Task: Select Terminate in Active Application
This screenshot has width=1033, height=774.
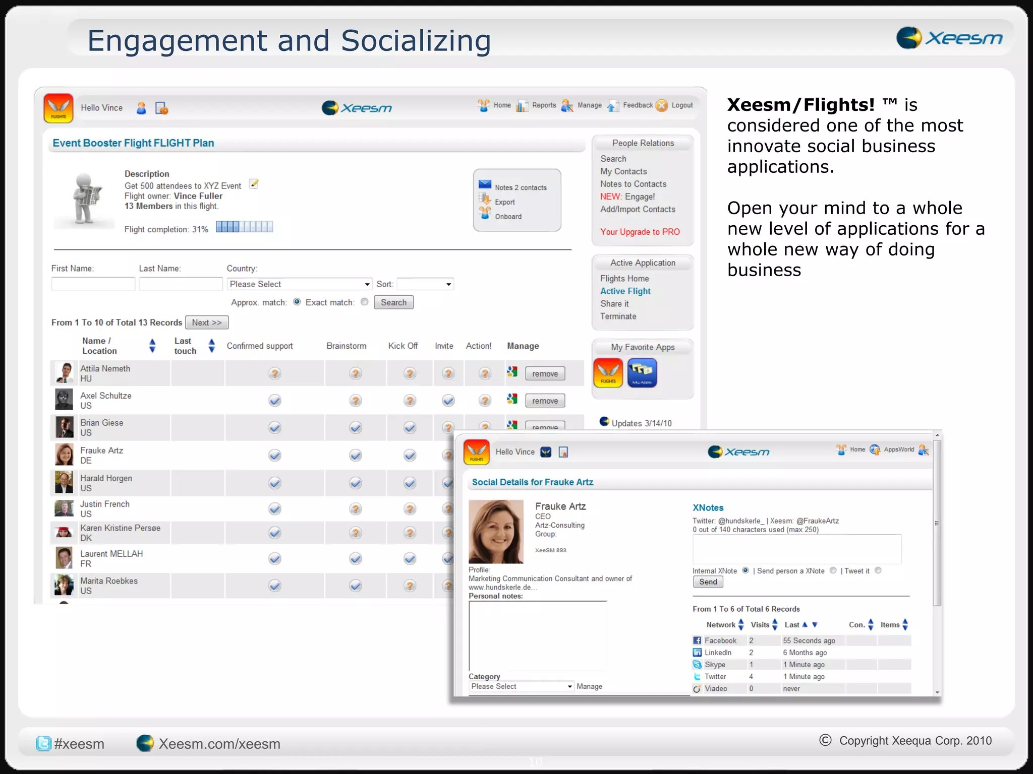Action: click(x=618, y=316)
